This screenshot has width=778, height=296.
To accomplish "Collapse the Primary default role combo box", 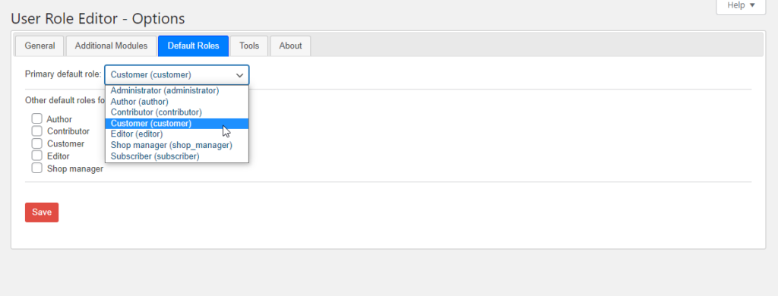I will click(x=176, y=75).
